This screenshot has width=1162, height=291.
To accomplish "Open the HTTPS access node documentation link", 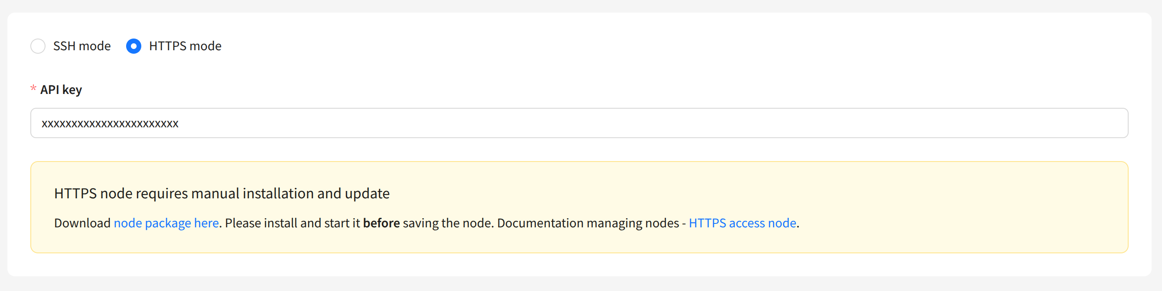I will (x=742, y=223).
